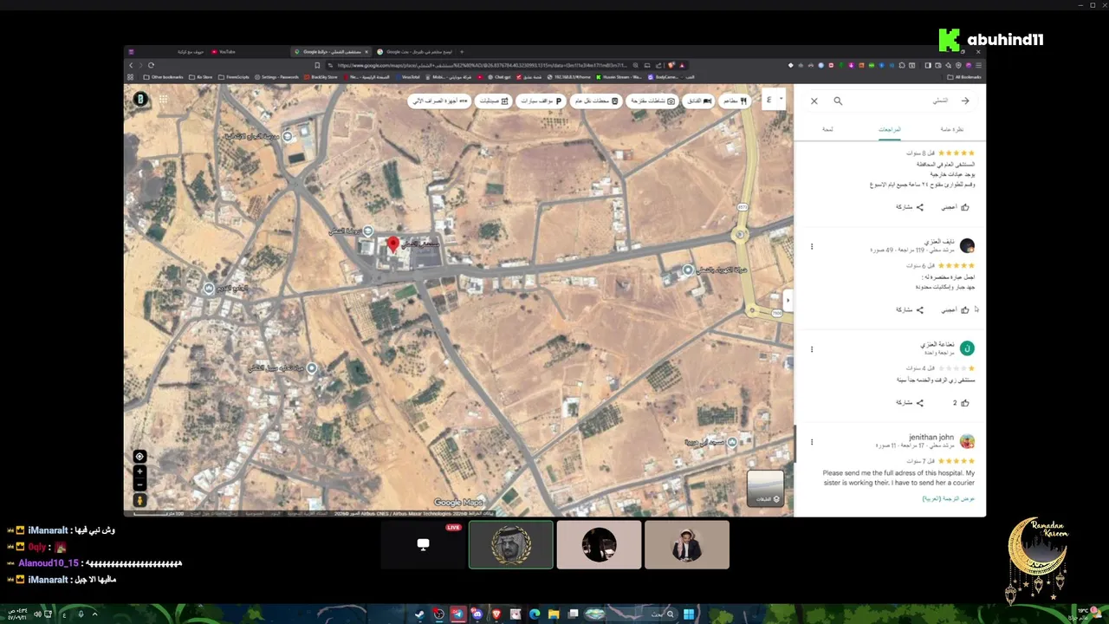Viewport: 1109px width, 624px height.
Task: Open Steam from the taskbar
Action: click(x=420, y=614)
